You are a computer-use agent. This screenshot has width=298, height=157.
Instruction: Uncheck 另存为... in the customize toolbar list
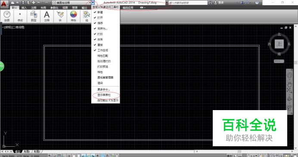(106, 29)
